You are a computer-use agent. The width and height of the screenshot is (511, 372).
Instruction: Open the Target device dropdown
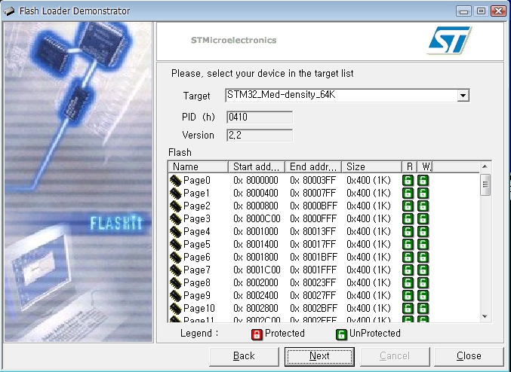(463, 96)
